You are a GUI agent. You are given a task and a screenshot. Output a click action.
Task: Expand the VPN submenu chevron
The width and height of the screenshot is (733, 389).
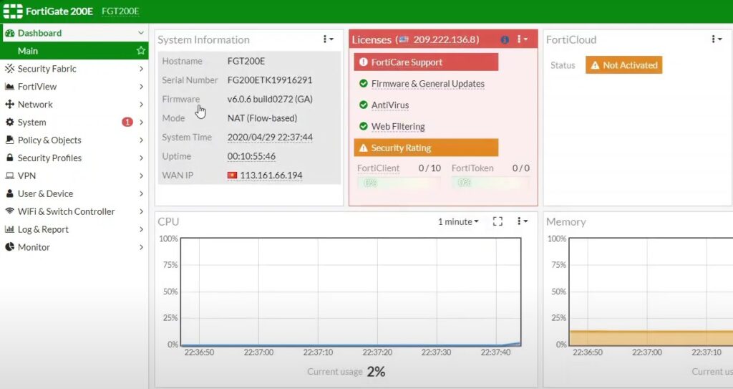tap(141, 176)
